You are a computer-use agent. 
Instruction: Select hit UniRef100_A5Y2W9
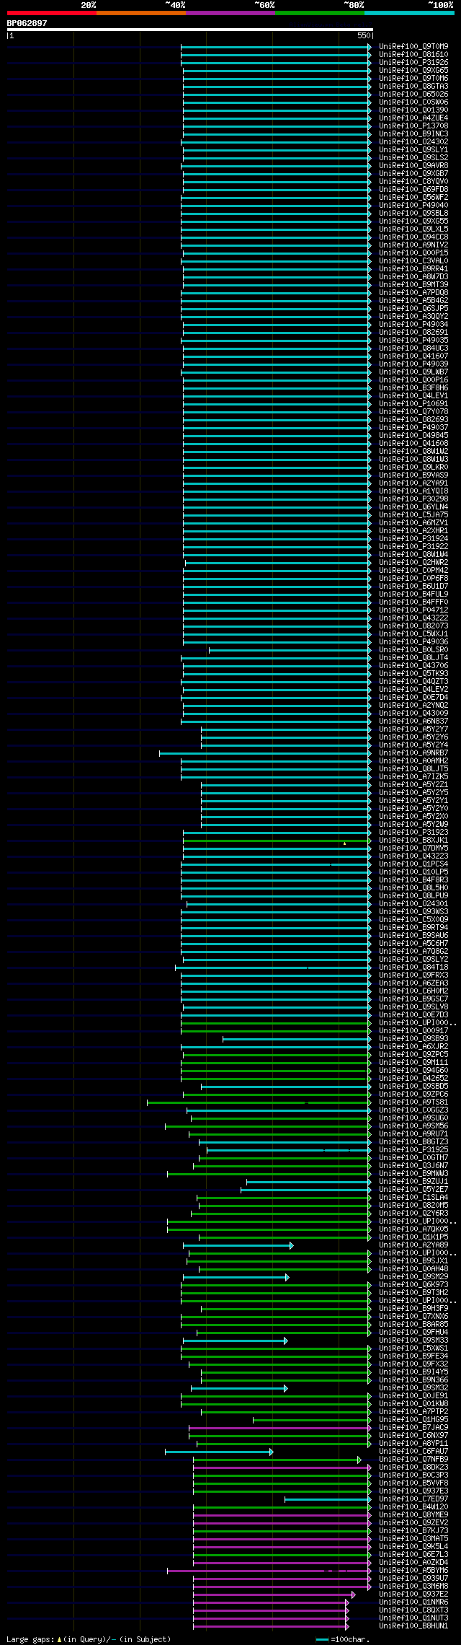pos(413,825)
